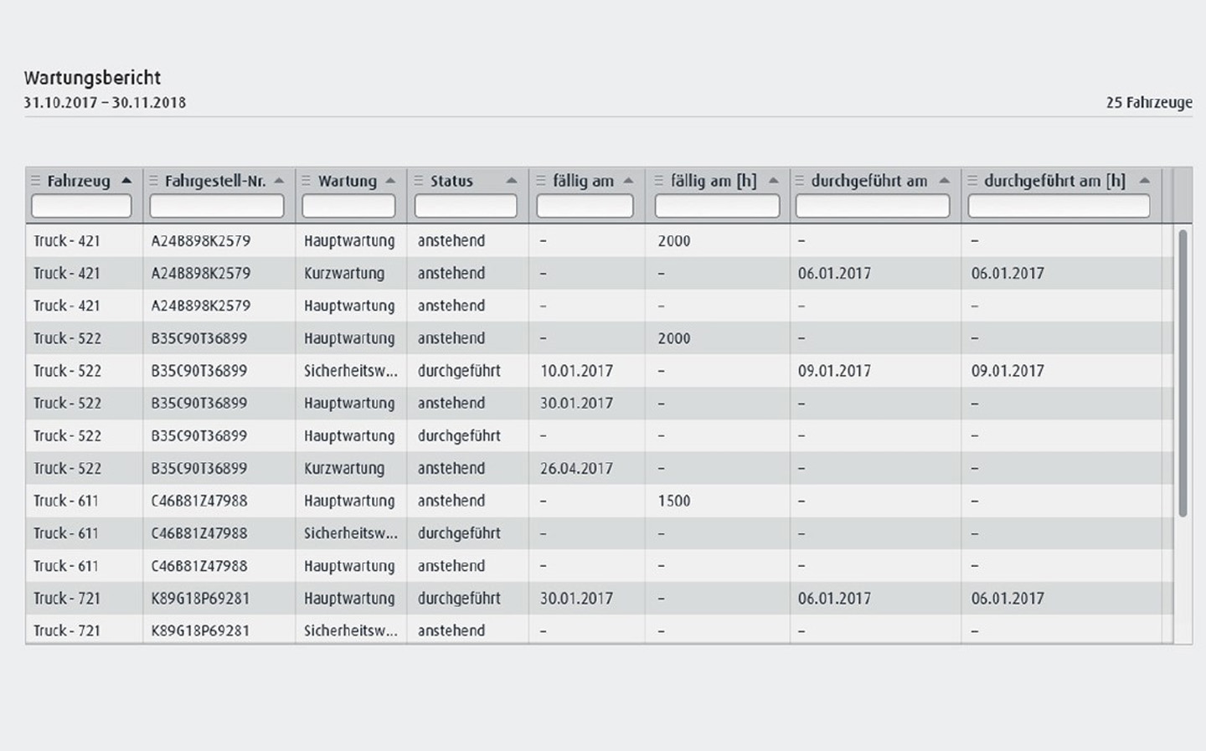Click the Wartungsbericht report title
The image size is (1206, 751).
[x=92, y=78]
